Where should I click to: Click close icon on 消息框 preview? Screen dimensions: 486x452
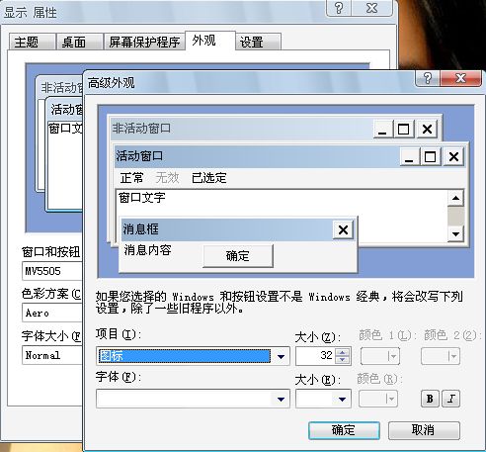click(343, 229)
